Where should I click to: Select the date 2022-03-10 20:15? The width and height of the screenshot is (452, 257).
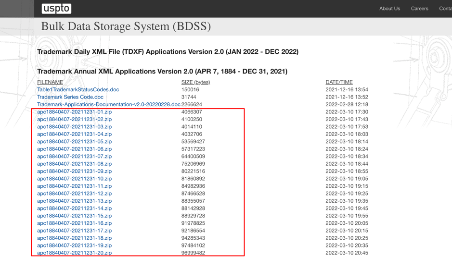click(x=347, y=231)
